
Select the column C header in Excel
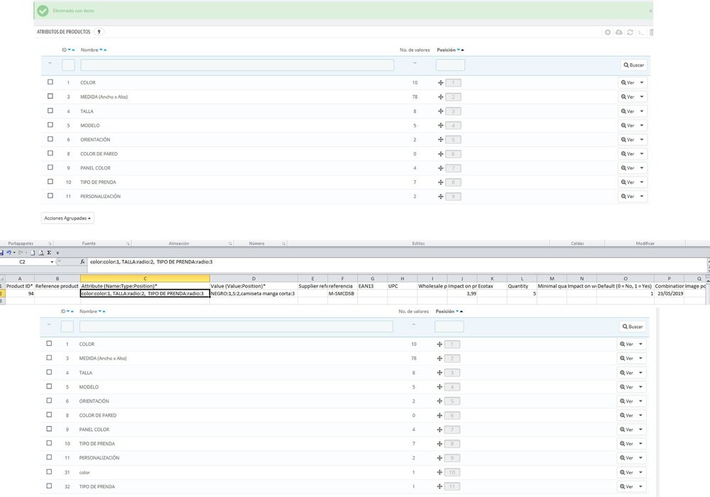(x=145, y=278)
